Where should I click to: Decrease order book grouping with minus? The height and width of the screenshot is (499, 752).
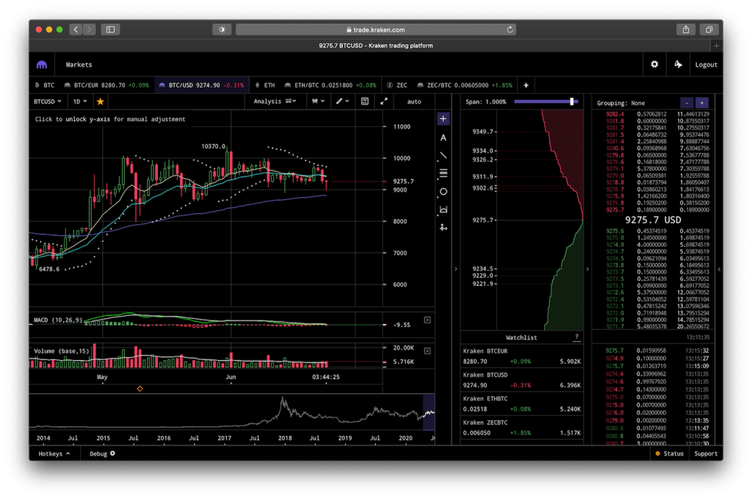tap(687, 103)
